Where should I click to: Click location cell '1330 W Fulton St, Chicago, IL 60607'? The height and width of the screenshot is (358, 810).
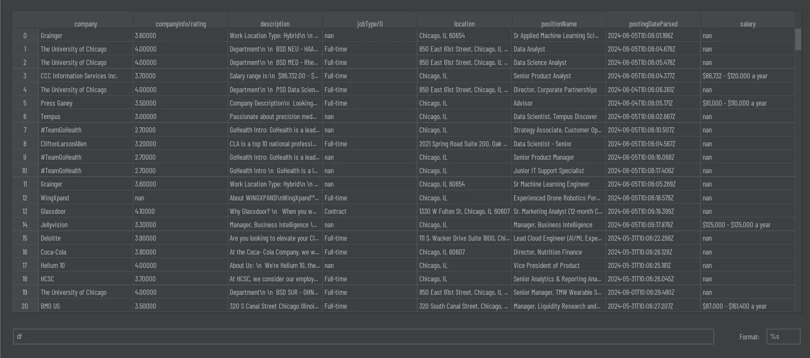point(464,211)
